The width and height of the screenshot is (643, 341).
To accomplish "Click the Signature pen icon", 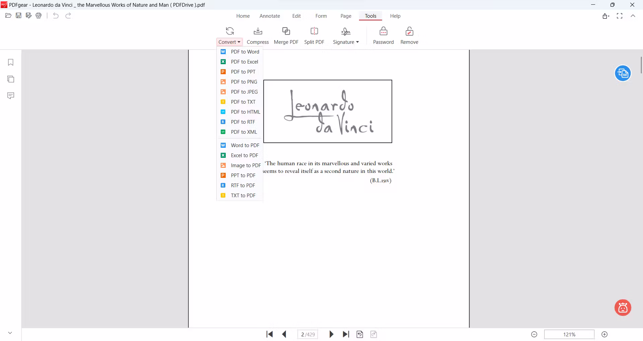I will click(346, 31).
